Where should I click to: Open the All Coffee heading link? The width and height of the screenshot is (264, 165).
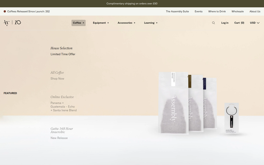point(57,73)
